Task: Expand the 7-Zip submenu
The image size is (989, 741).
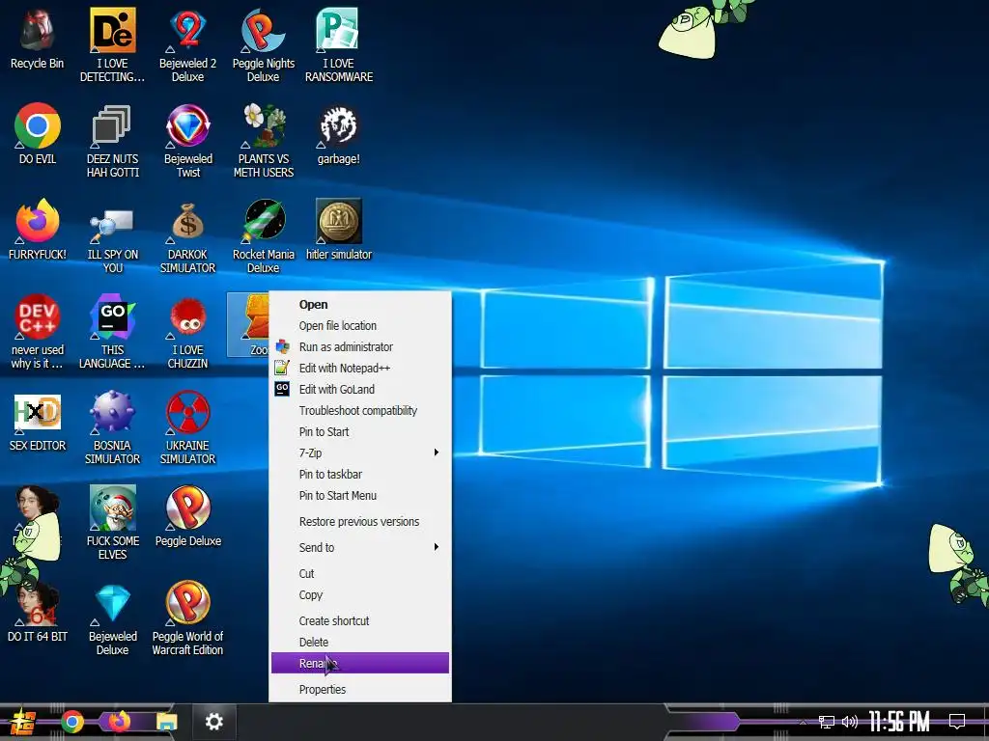Action: [x=360, y=453]
